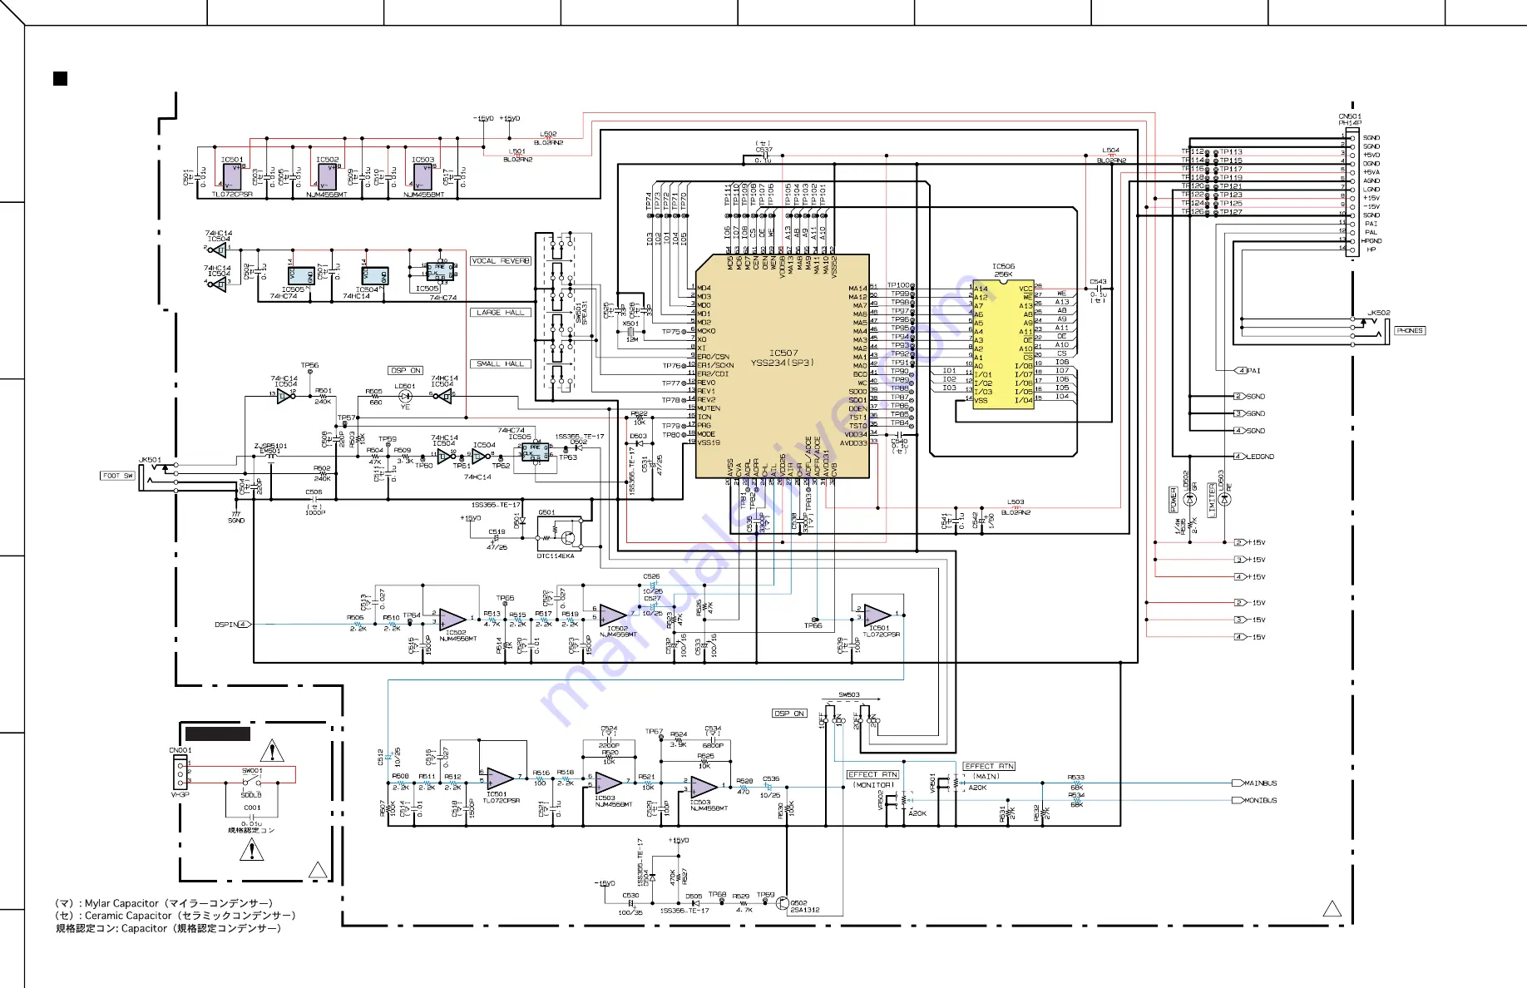This screenshot has width=1527, height=988.
Task: Select the LD502 green LED symbol
Action: coord(1188,497)
